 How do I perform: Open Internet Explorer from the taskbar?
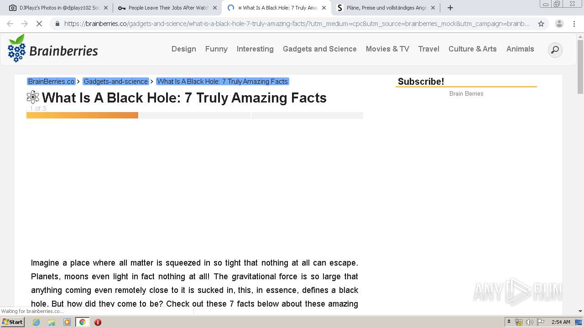(36, 322)
